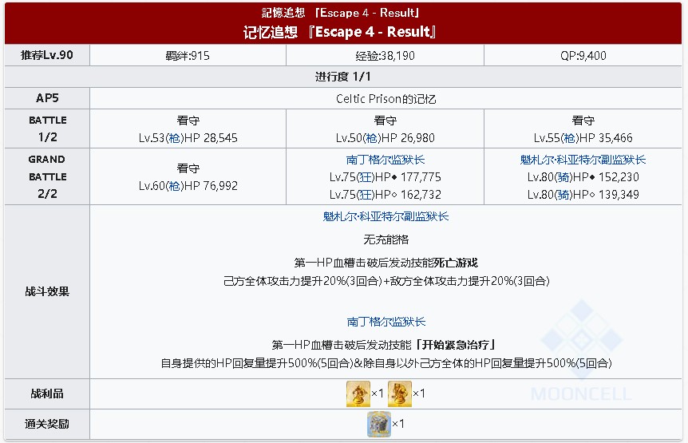
Task: Select the 推荐Lv.90 header cell
Action: coord(47,55)
